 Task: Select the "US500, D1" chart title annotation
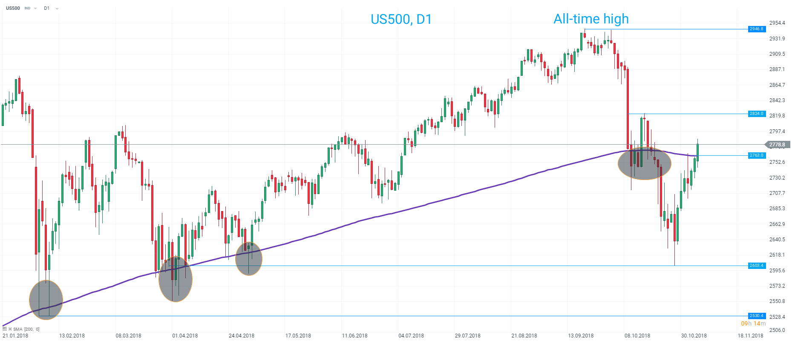pyautogui.click(x=401, y=19)
